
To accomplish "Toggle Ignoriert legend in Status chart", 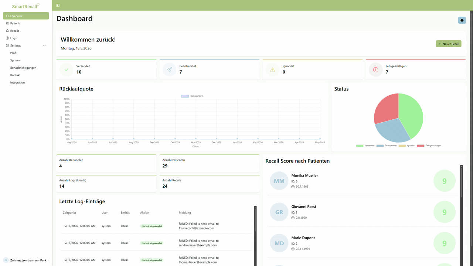I will [407, 146].
